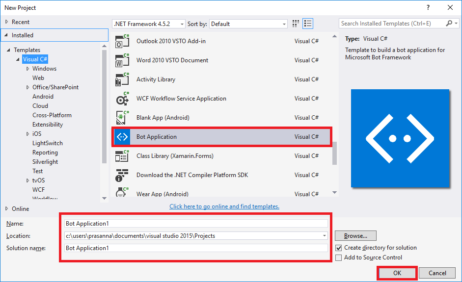The width and height of the screenshot is (462, 282).
Task: Click category tree scroll down arrow
Action: [x=104, y=199]
